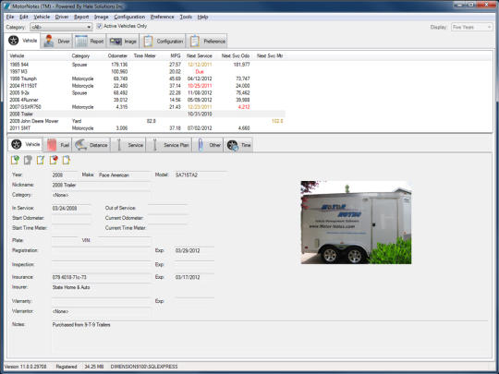The image size is (499, 374).
Task: Sort by the Odometer column header
Action: click(117, 56)
